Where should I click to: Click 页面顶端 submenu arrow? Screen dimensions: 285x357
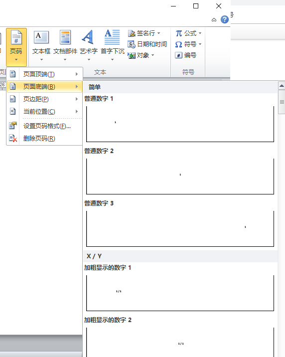click(x=77, y=74)
